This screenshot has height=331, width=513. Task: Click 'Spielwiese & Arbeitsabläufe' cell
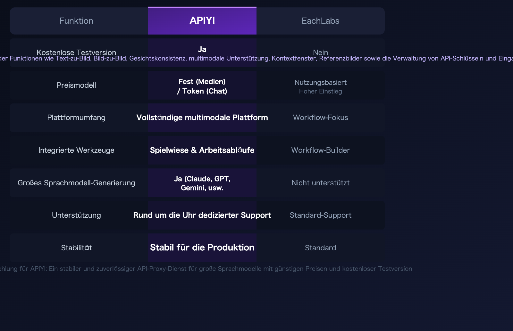point(202,150)
